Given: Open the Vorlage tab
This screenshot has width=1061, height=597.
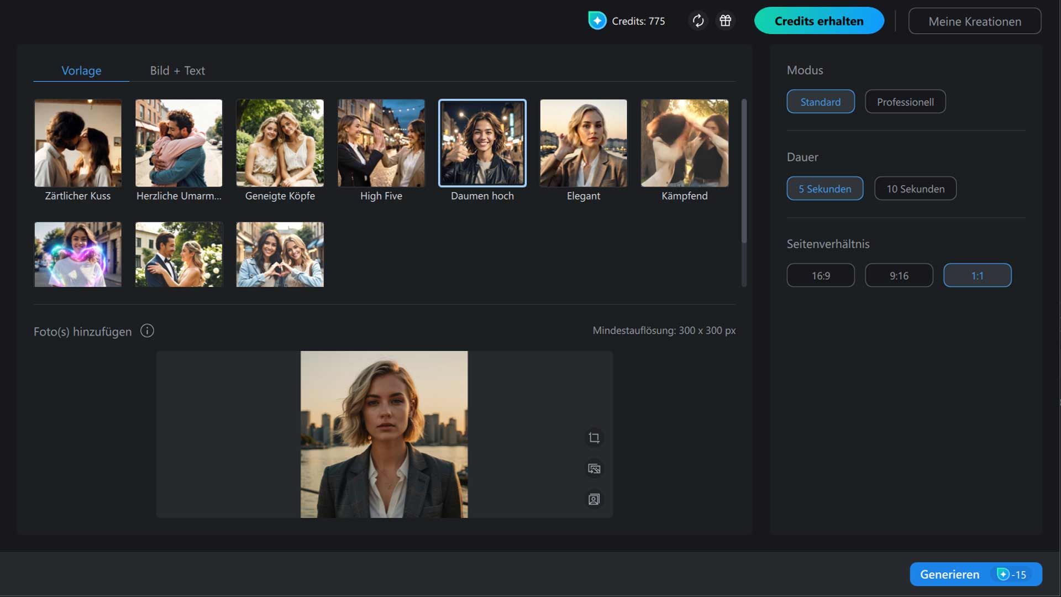Looking at the screenshot, I should [81, 71].
